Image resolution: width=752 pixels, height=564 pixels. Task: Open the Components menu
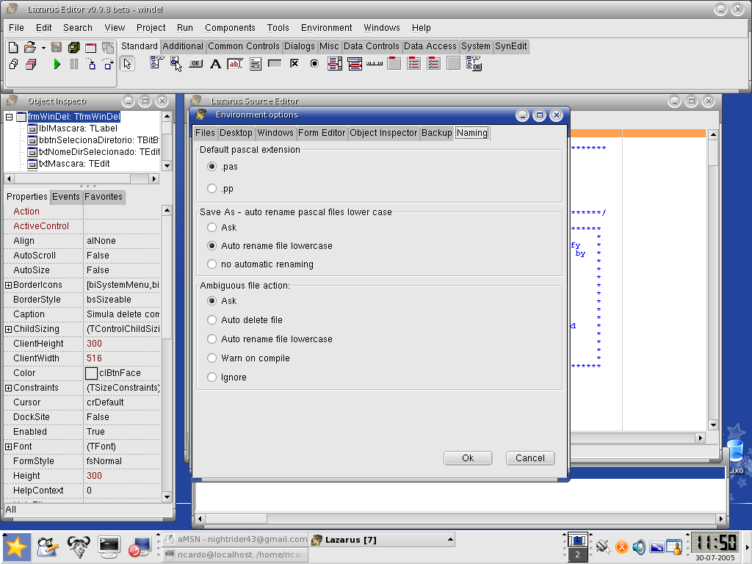(x=230, y=28)
